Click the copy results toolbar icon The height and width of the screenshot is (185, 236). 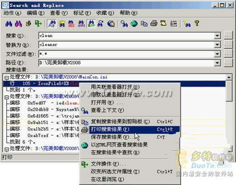pyautogui.click(x=144, y=24)
